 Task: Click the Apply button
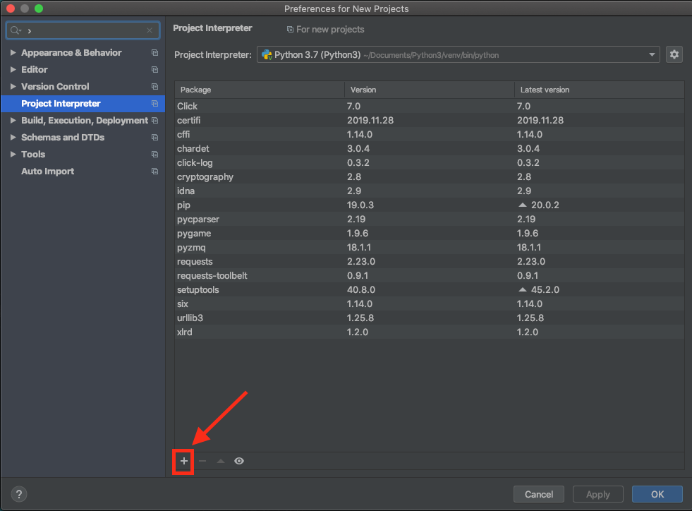(x=597, y=494)
